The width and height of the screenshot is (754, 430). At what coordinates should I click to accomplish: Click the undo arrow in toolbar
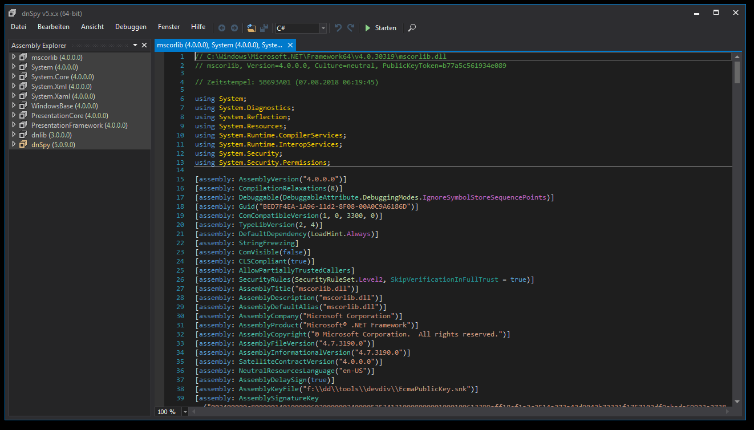(x=338, y=27)
